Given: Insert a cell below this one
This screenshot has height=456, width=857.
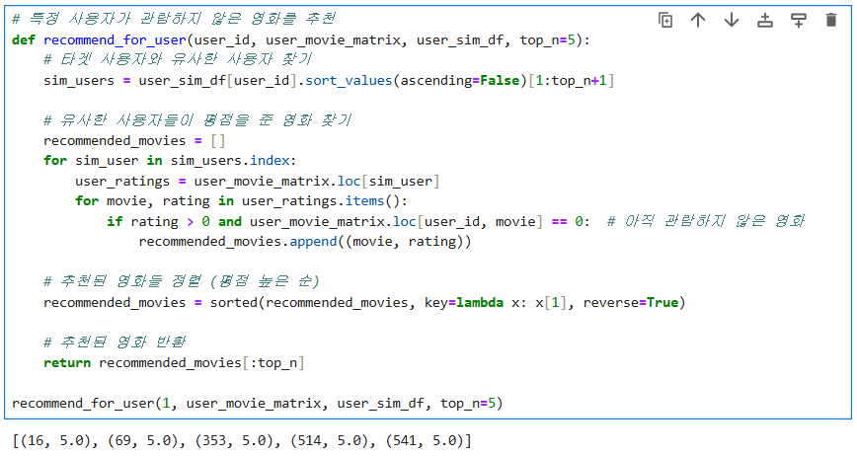Looking at the screenshot, I should tap(799, 20).
